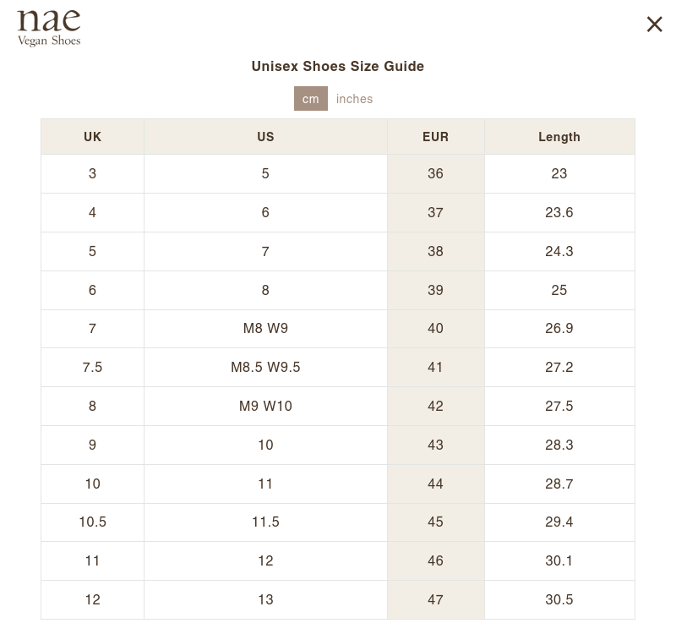This screenshot has width=676, height=634.
Task: Click the US 11.5 size cell
Action: pos(265,522)
